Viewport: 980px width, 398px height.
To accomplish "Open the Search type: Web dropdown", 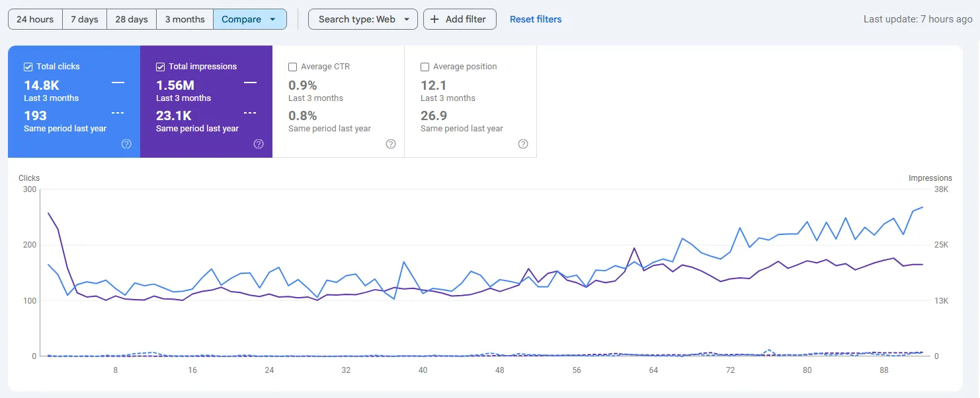I will click(x=362, y=19).
